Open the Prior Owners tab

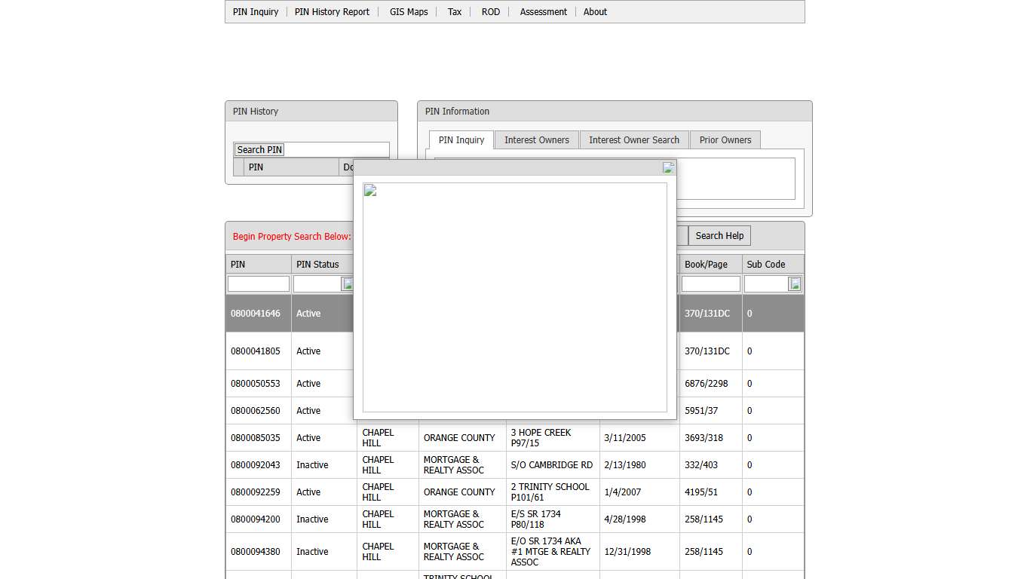click(x=725, y=140)
